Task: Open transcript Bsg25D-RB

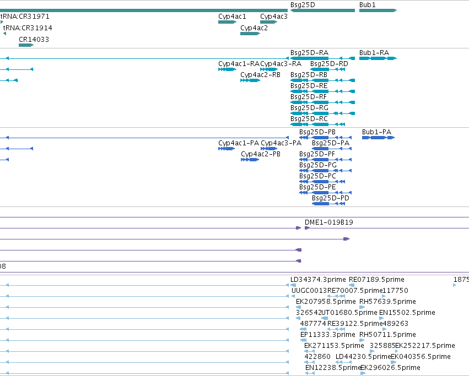Action: click(309, 75)
